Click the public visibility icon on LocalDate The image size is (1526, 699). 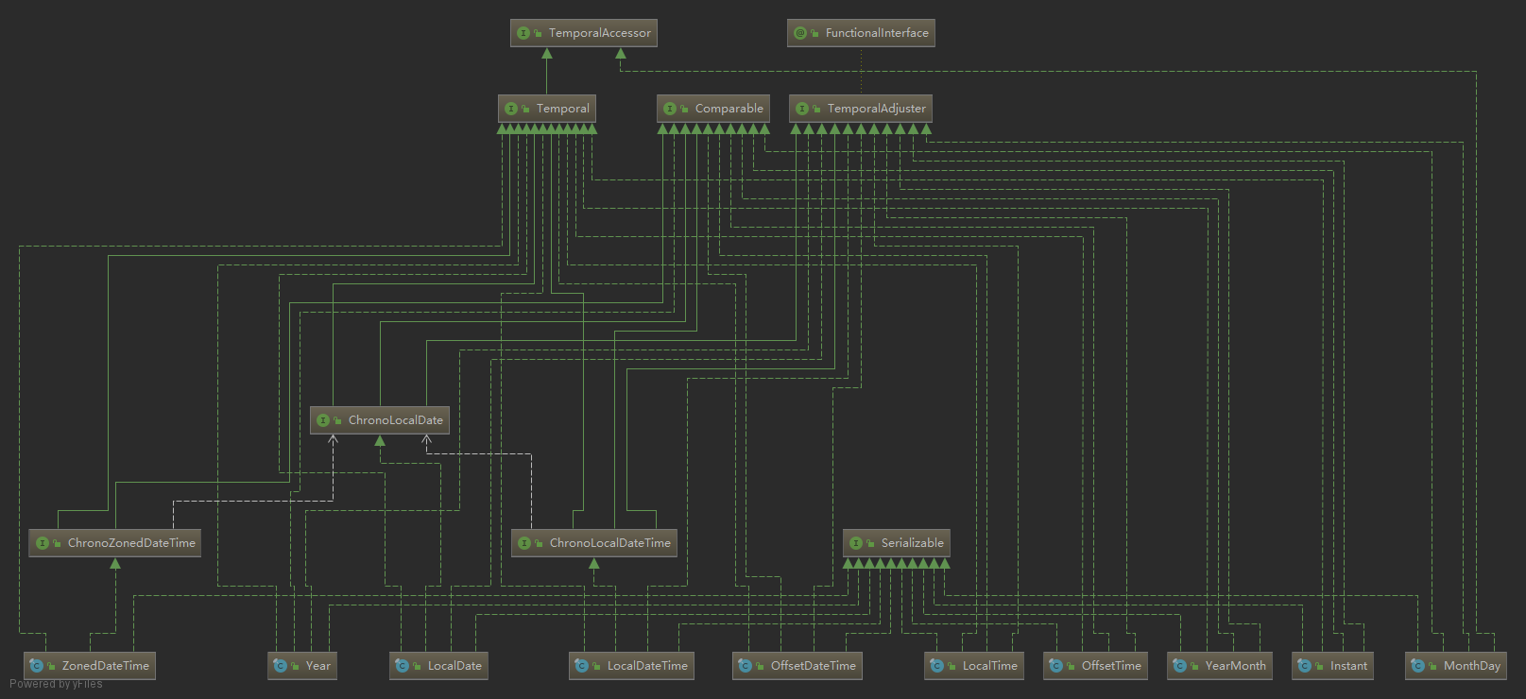click(418, 667)
